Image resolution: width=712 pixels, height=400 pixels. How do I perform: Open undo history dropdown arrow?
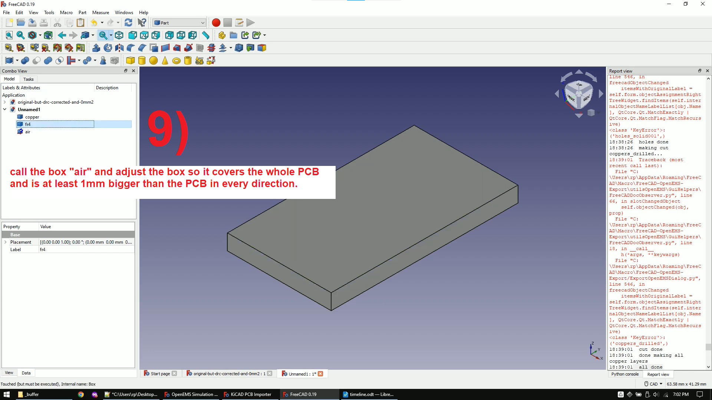(x=102, y=23)
